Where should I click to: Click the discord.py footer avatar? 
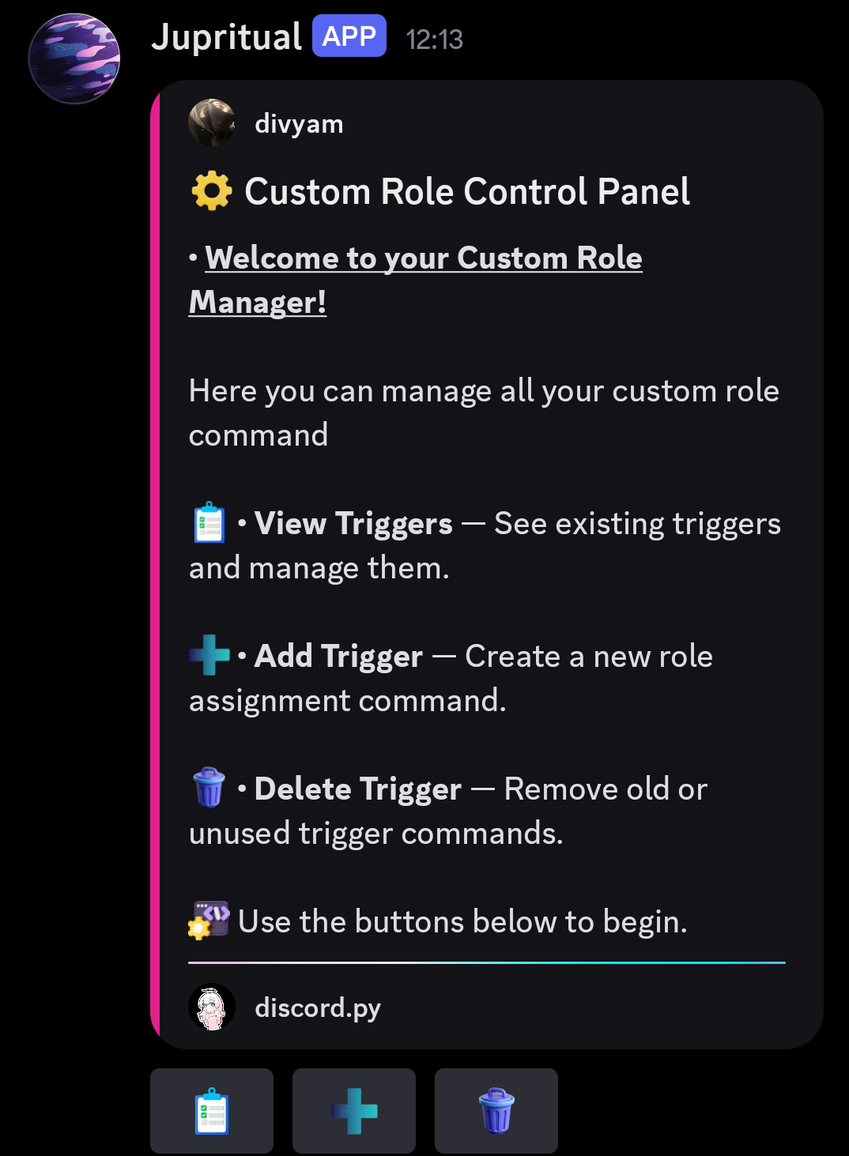pos(212,1007)
